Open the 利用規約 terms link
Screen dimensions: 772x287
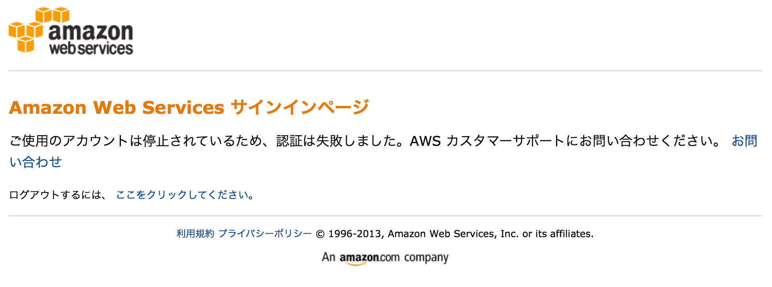pyautogui.click(x=194, y=234)
